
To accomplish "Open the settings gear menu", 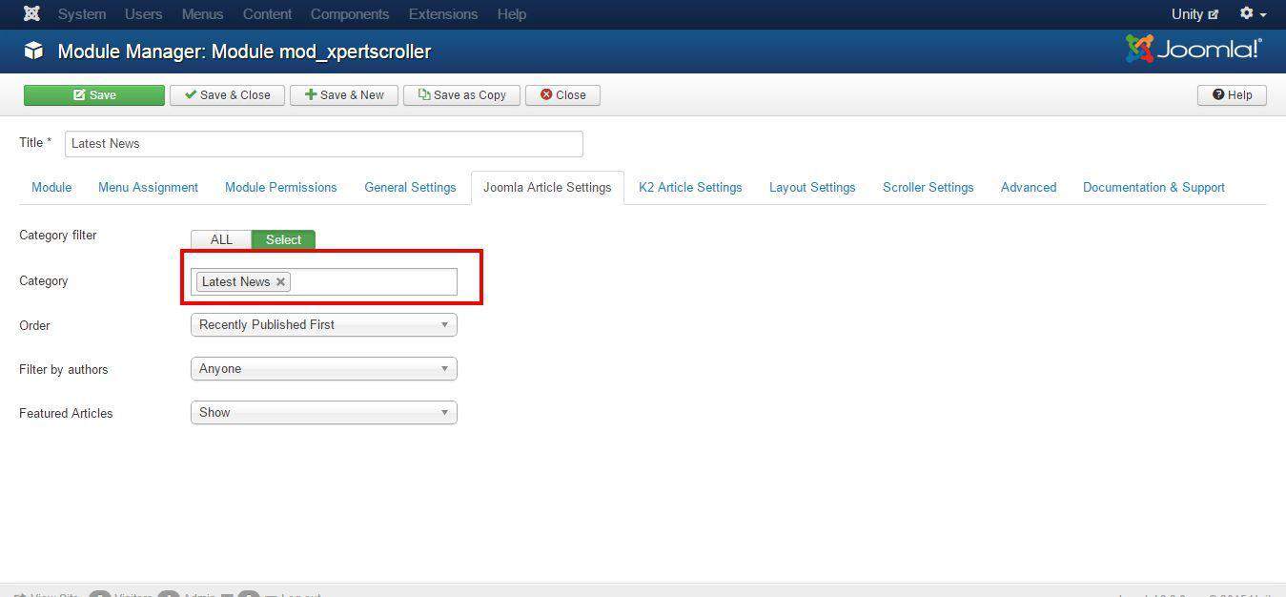I will 1252,14.
